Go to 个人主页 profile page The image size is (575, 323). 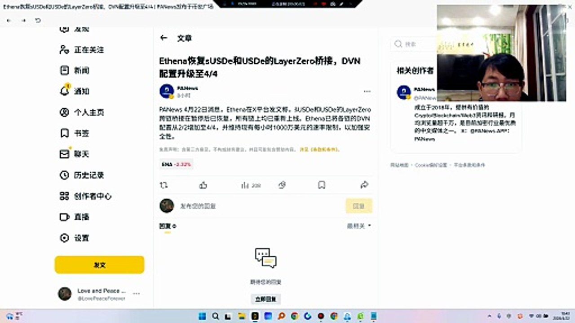(x=82, y=112)
